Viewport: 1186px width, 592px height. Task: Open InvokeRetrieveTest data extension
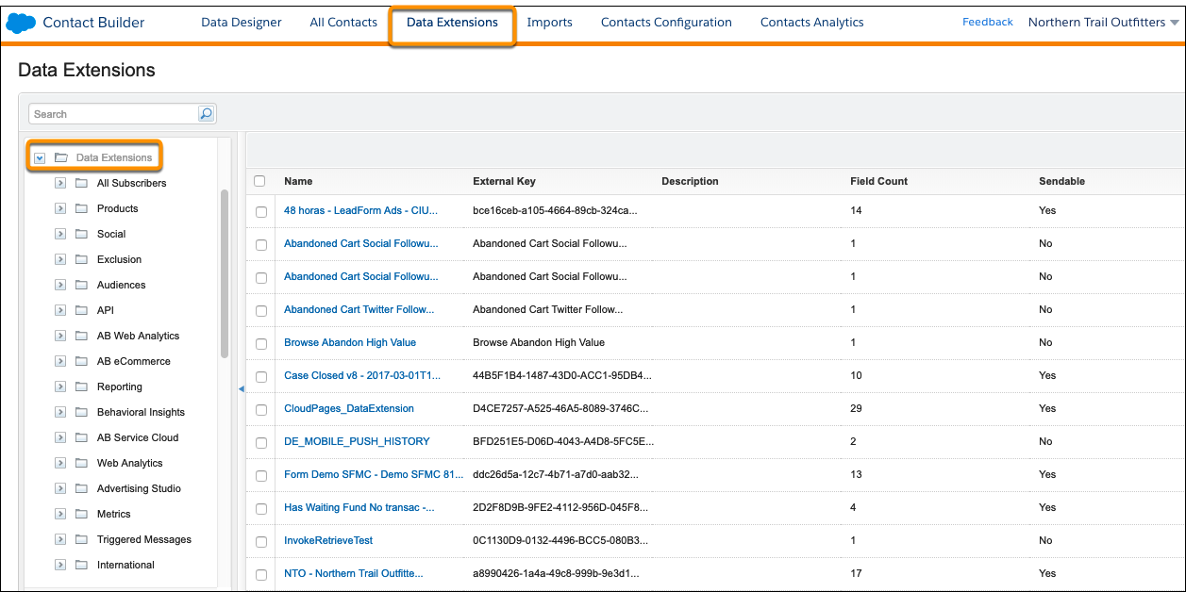point(328,541)
